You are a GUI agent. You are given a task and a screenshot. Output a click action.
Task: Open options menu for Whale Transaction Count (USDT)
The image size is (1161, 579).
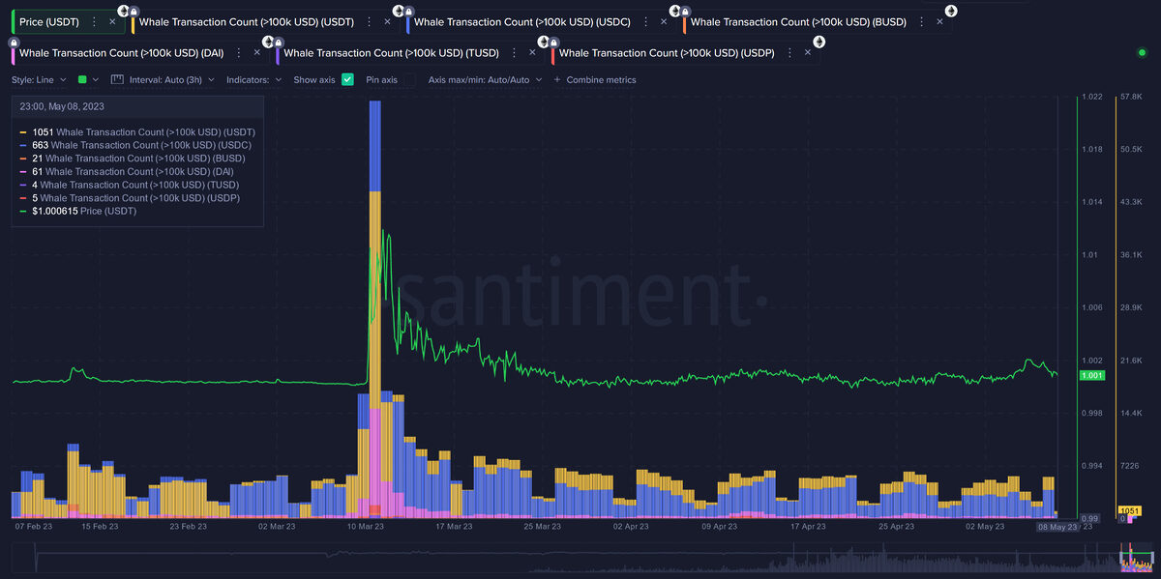tap(370, 20)
